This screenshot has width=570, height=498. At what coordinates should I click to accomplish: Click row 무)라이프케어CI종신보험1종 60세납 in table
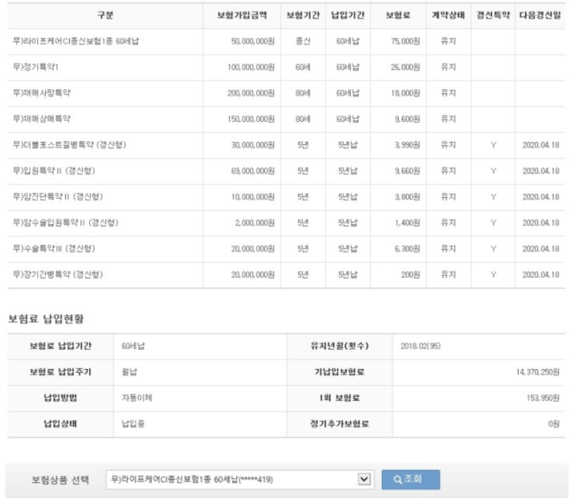point(286,41)
